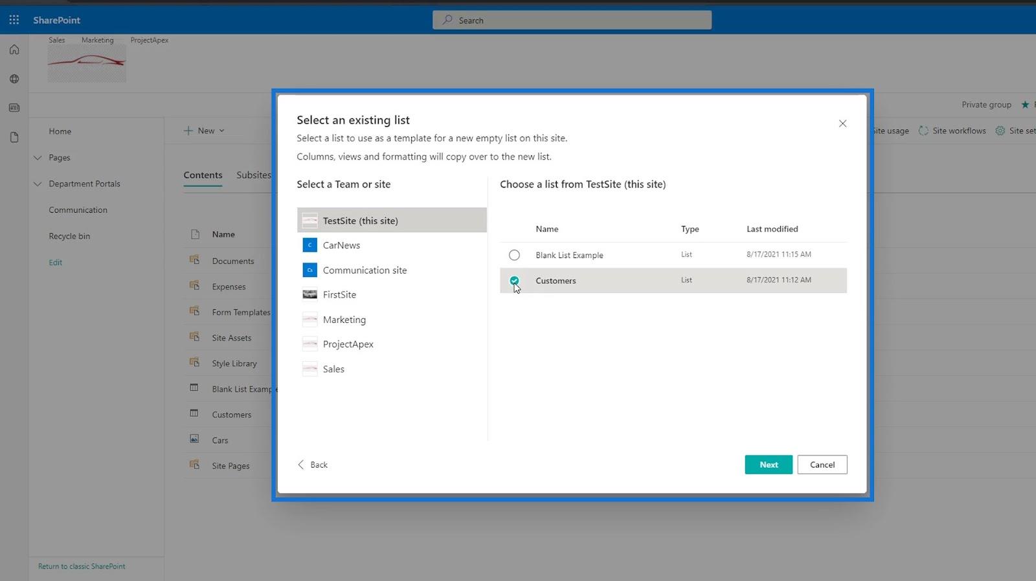Choose ProjectApex from the site list

click(348, 344)
